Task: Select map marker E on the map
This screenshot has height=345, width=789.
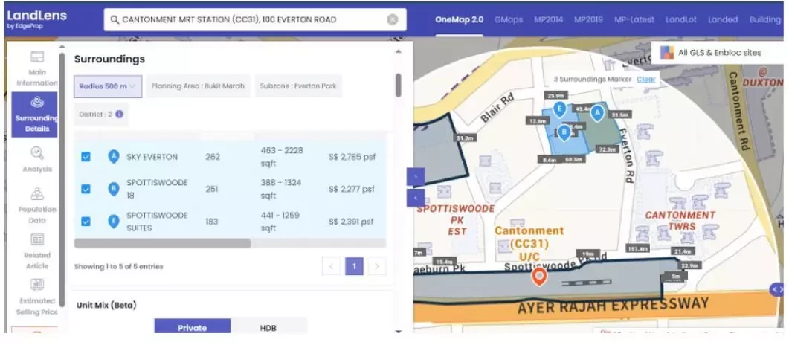Action: [558, 108]
